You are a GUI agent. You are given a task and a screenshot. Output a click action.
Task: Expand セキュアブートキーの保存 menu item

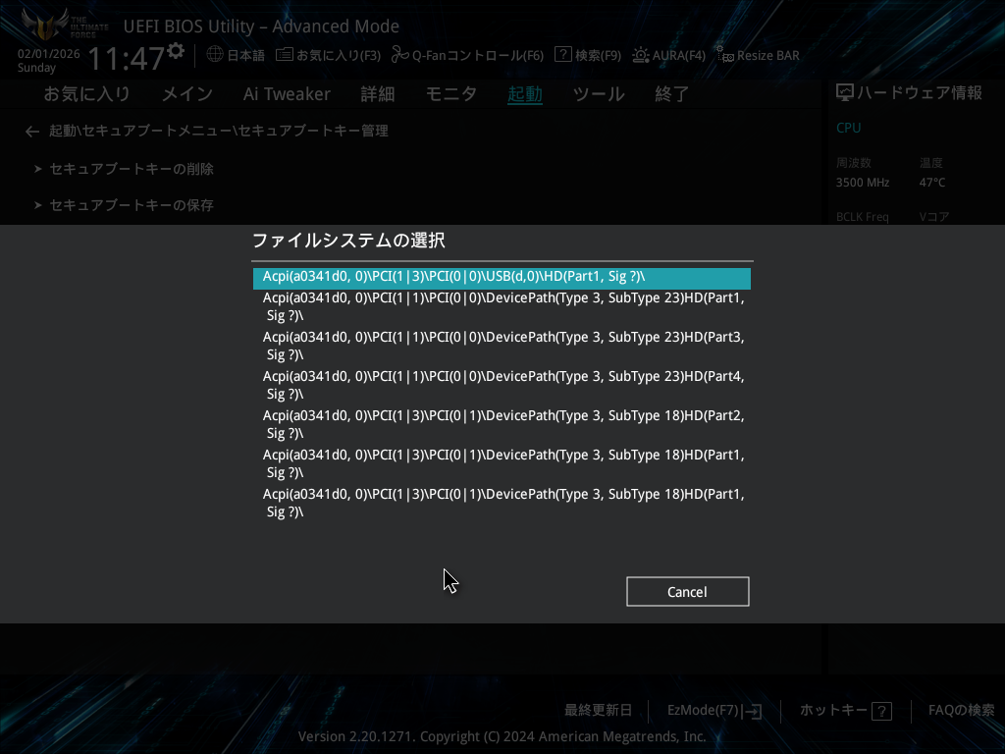coord(132,205)
